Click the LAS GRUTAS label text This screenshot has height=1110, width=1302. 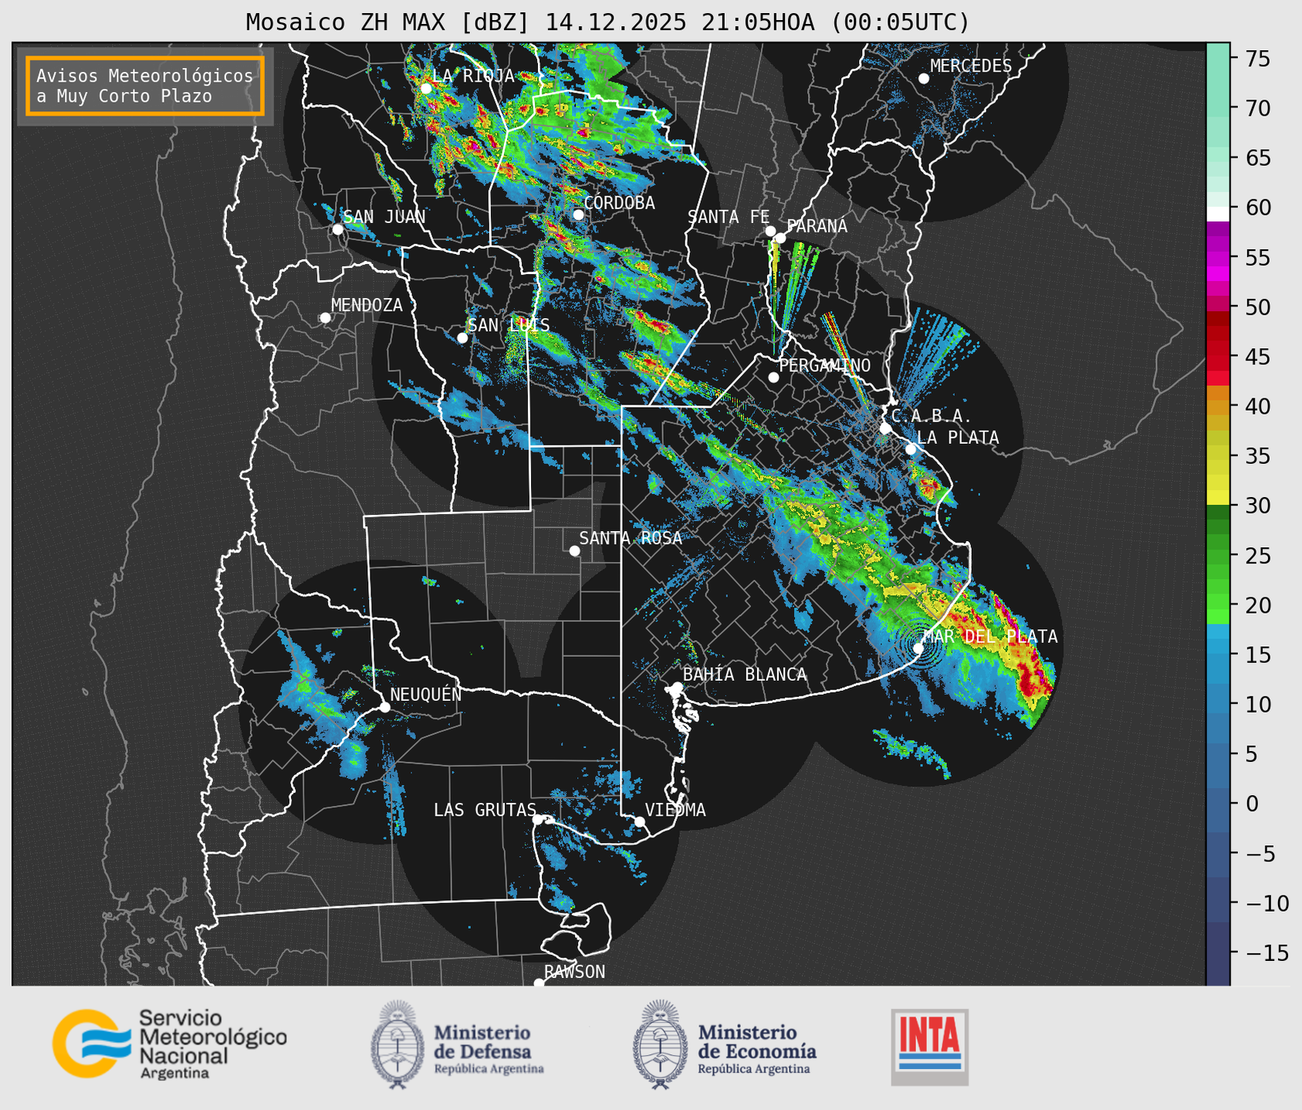coord(485,810)
